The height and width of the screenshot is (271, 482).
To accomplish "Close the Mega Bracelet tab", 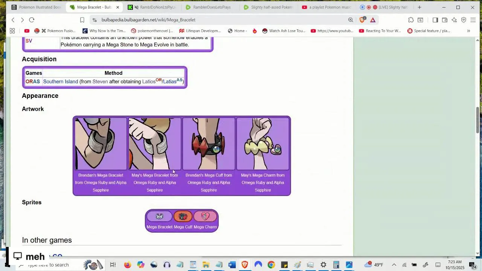I will coord(117,7).
